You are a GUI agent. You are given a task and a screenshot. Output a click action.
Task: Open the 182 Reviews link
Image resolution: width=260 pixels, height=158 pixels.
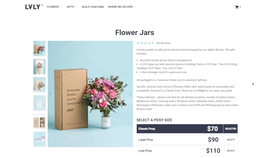[163, 43]
